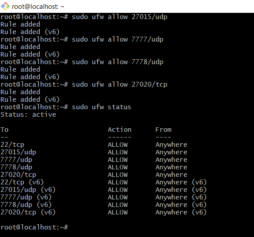
Task: Click Anywhere (v6) in the 22/tcp (v6) row
Action: click(x=181, y=182)
